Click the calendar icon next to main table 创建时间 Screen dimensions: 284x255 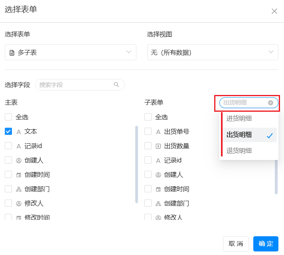pyautogui.click(x=19, y=175)
